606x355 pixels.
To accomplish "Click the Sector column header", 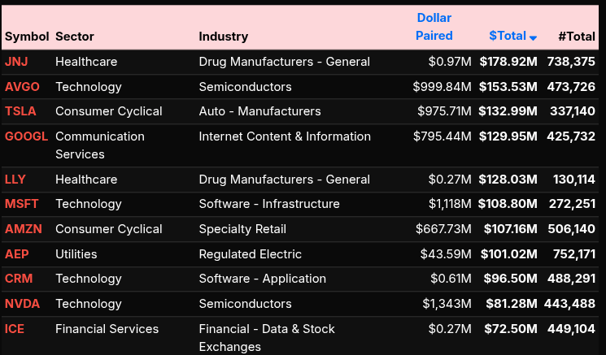I will 75,37.
